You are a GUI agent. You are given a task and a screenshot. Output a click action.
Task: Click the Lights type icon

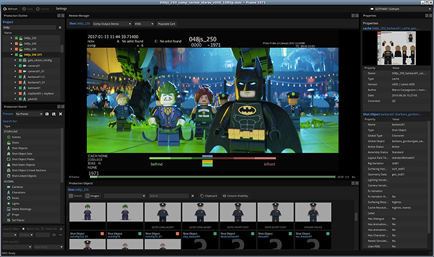pyautogui.click(x=9, y=203)
